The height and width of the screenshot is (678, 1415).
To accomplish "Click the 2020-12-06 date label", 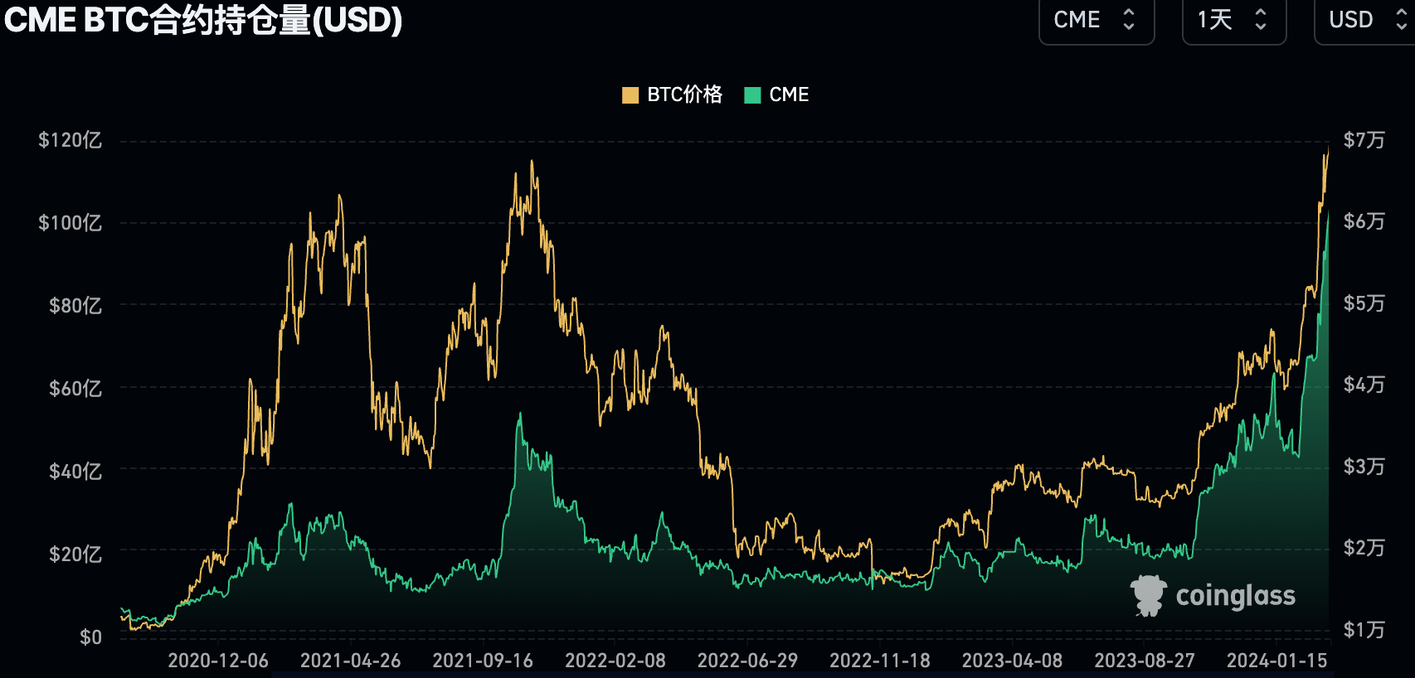I will pos(218,661).
